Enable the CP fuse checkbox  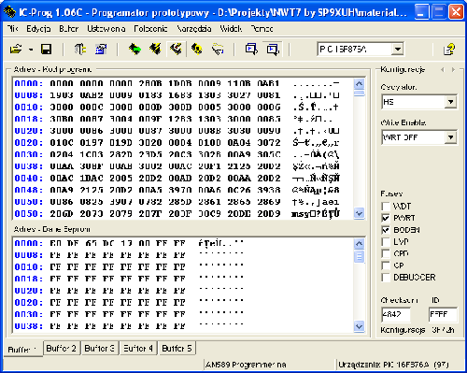[386, 265]
